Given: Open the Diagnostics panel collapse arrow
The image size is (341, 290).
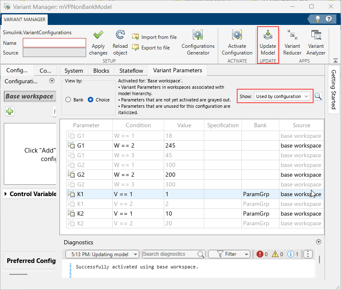Looking at the screenshot, I should point(319,242).
